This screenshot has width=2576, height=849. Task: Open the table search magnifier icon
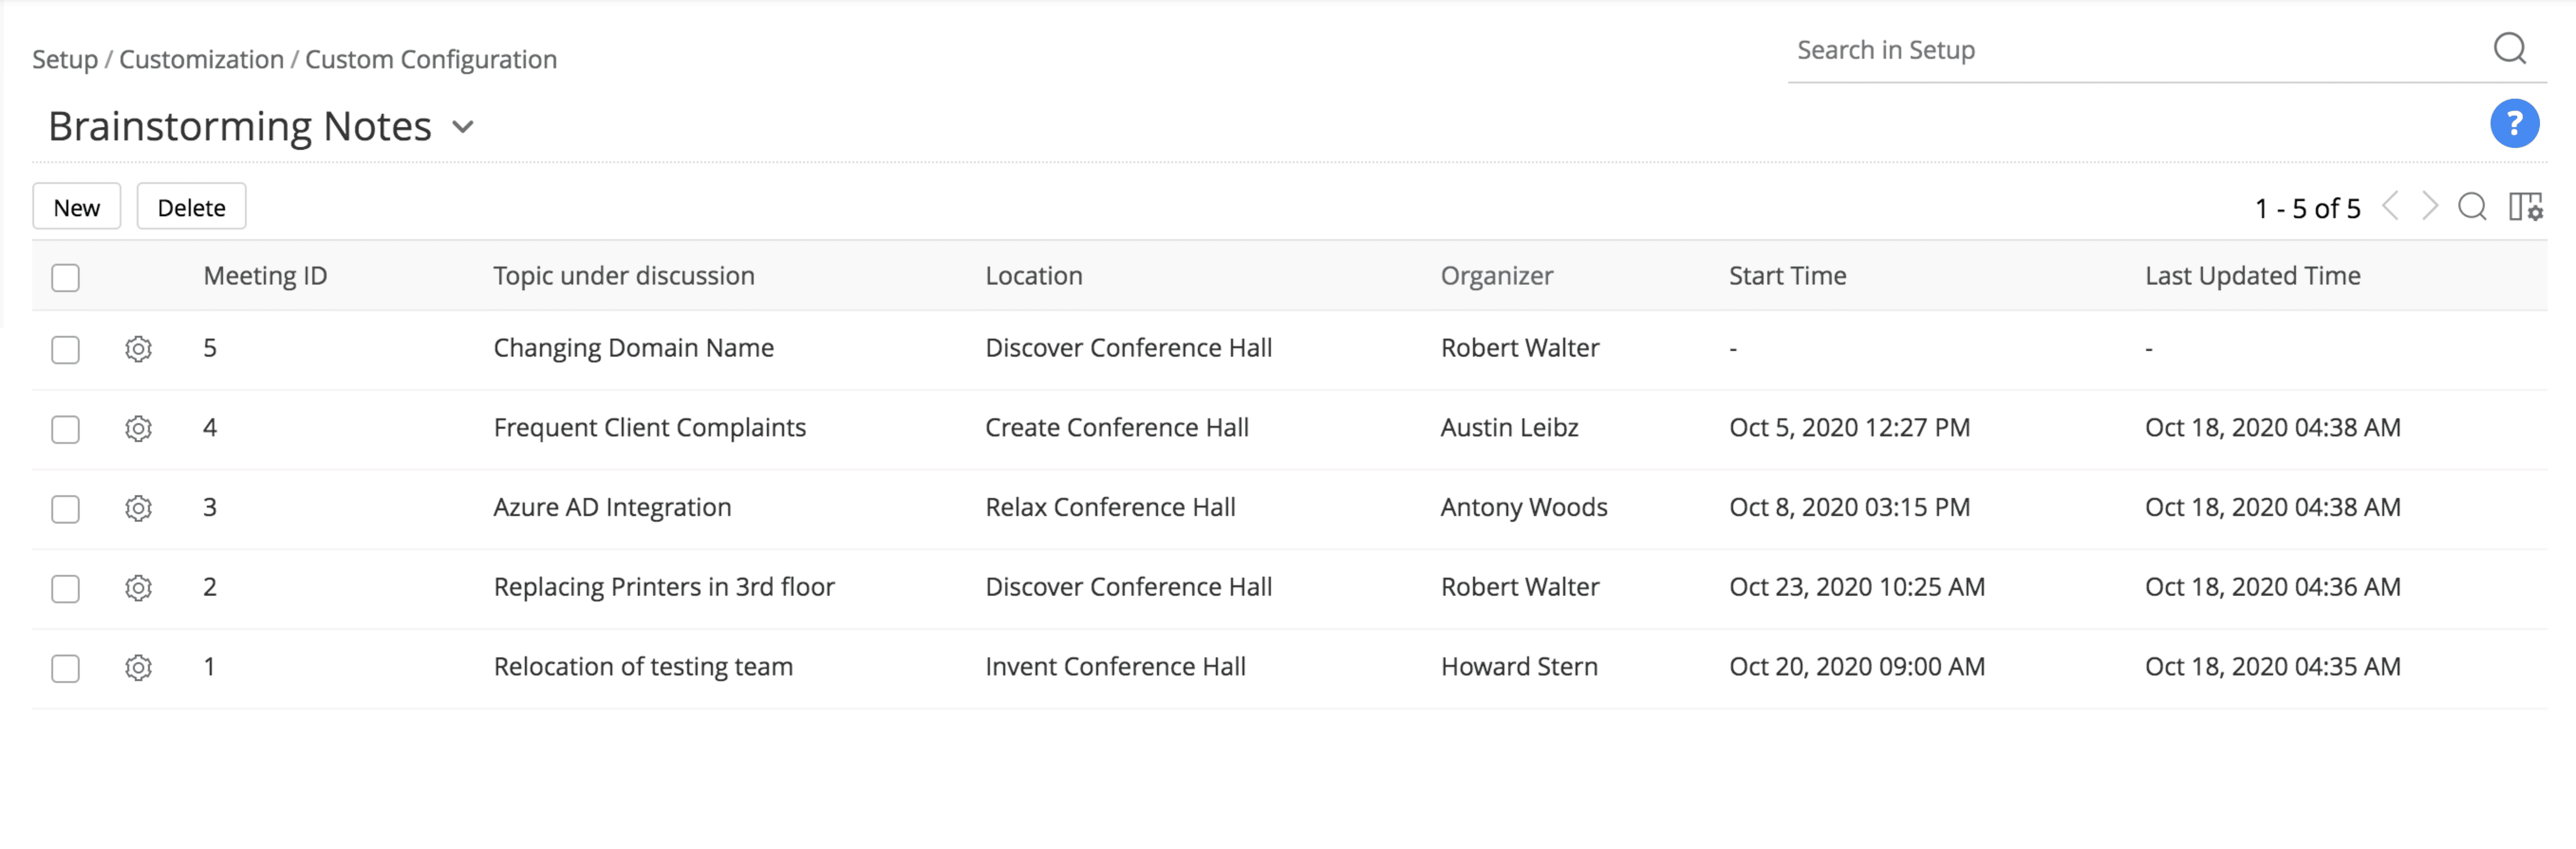pos(2472,207)
